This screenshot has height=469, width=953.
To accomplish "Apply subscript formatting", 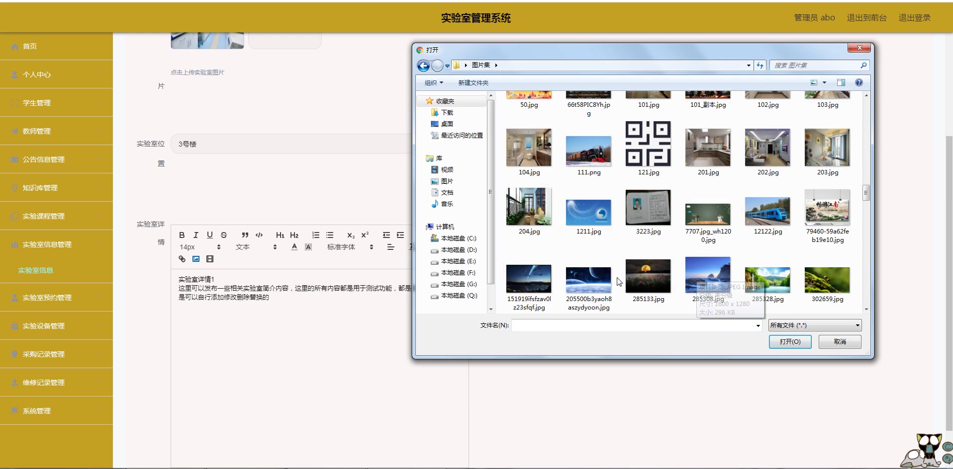I will point(351,235).
